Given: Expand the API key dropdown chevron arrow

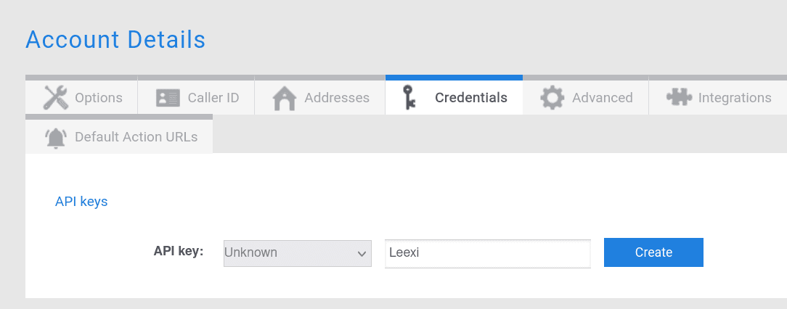Looking at the screenshot, I should (x=362, y=253).
